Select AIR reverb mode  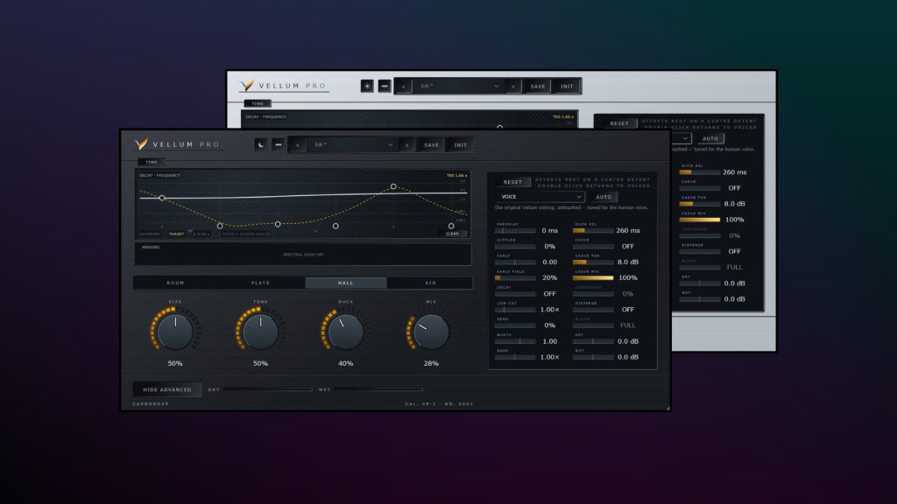[431, 283]
